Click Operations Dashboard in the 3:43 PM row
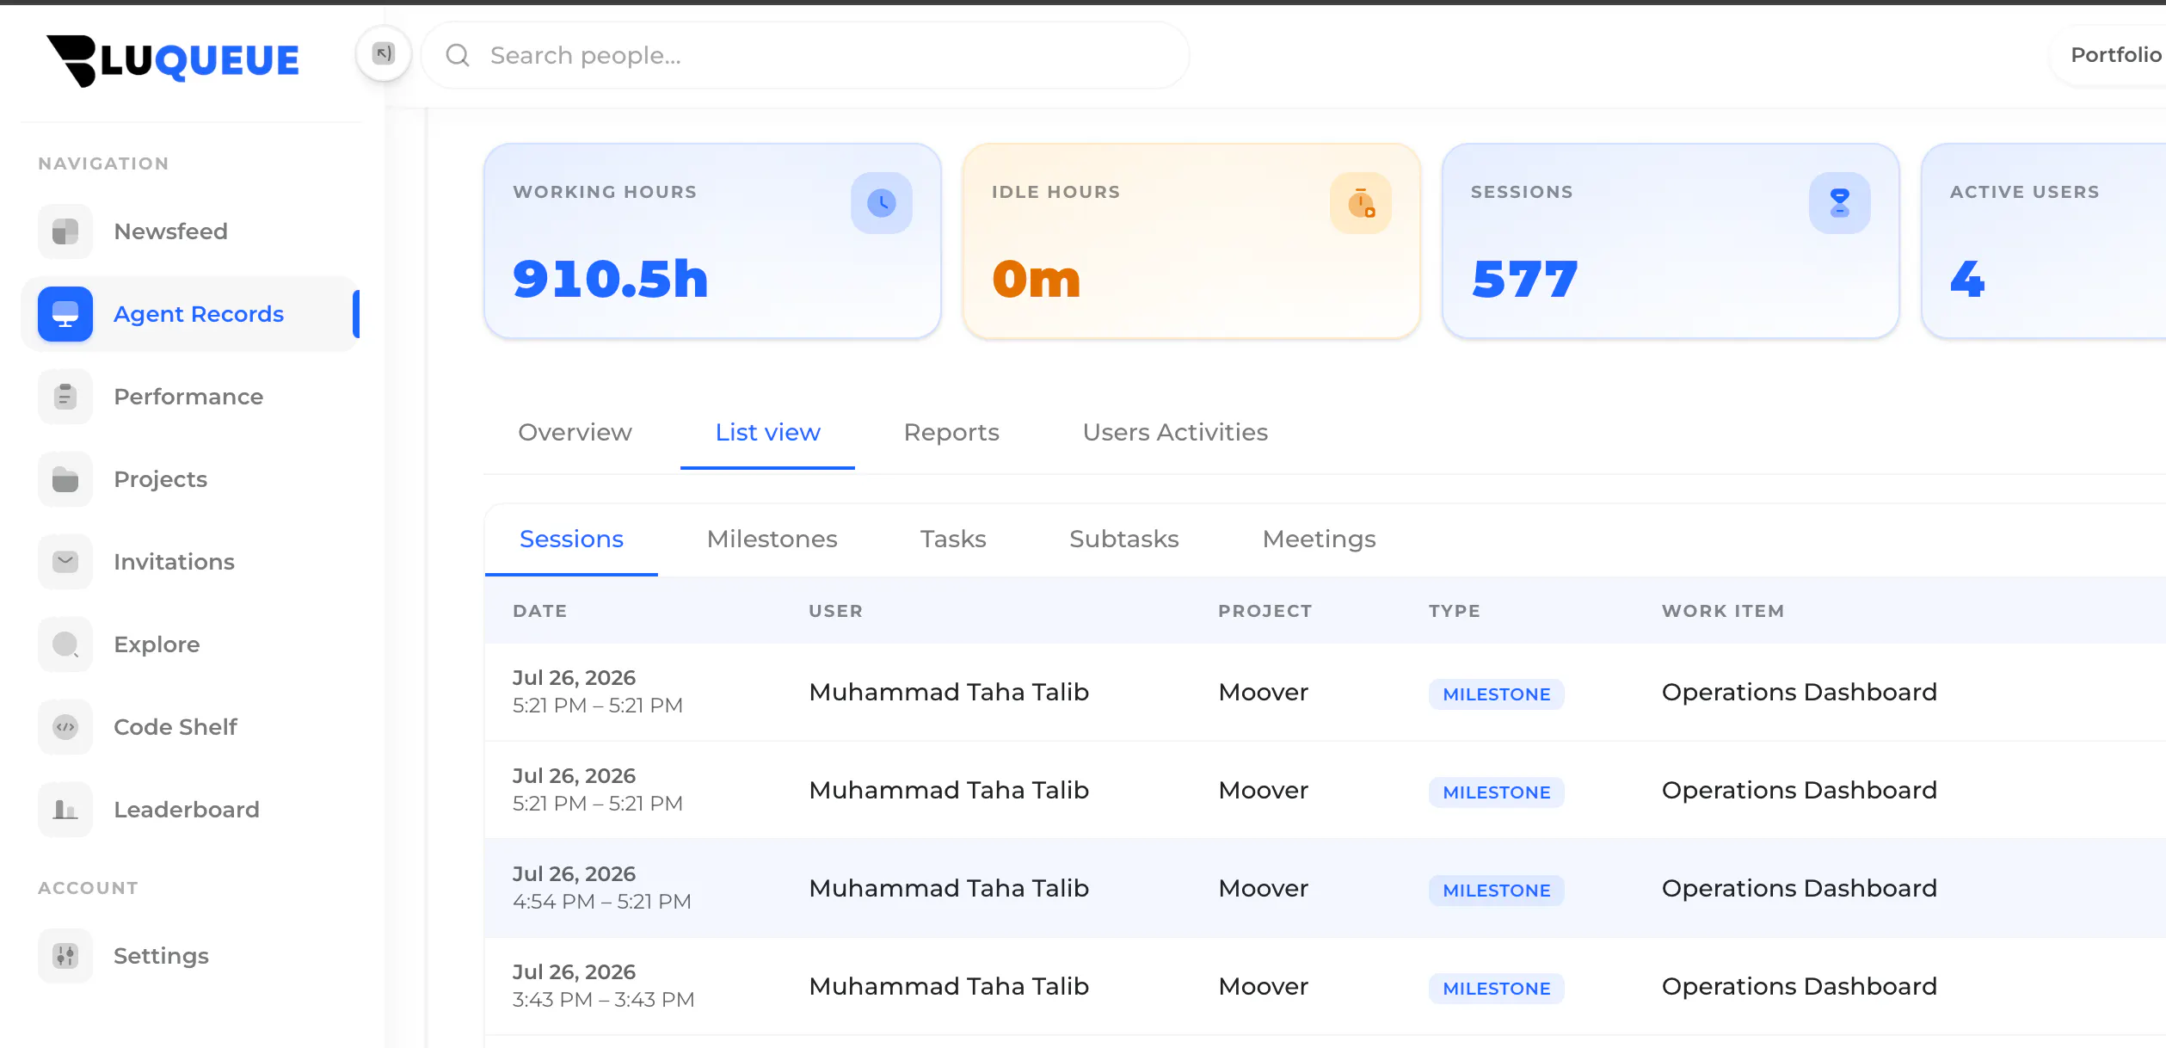Image resolution: width=2166 pixels, height=1048 pixels. pos(1800,986)
